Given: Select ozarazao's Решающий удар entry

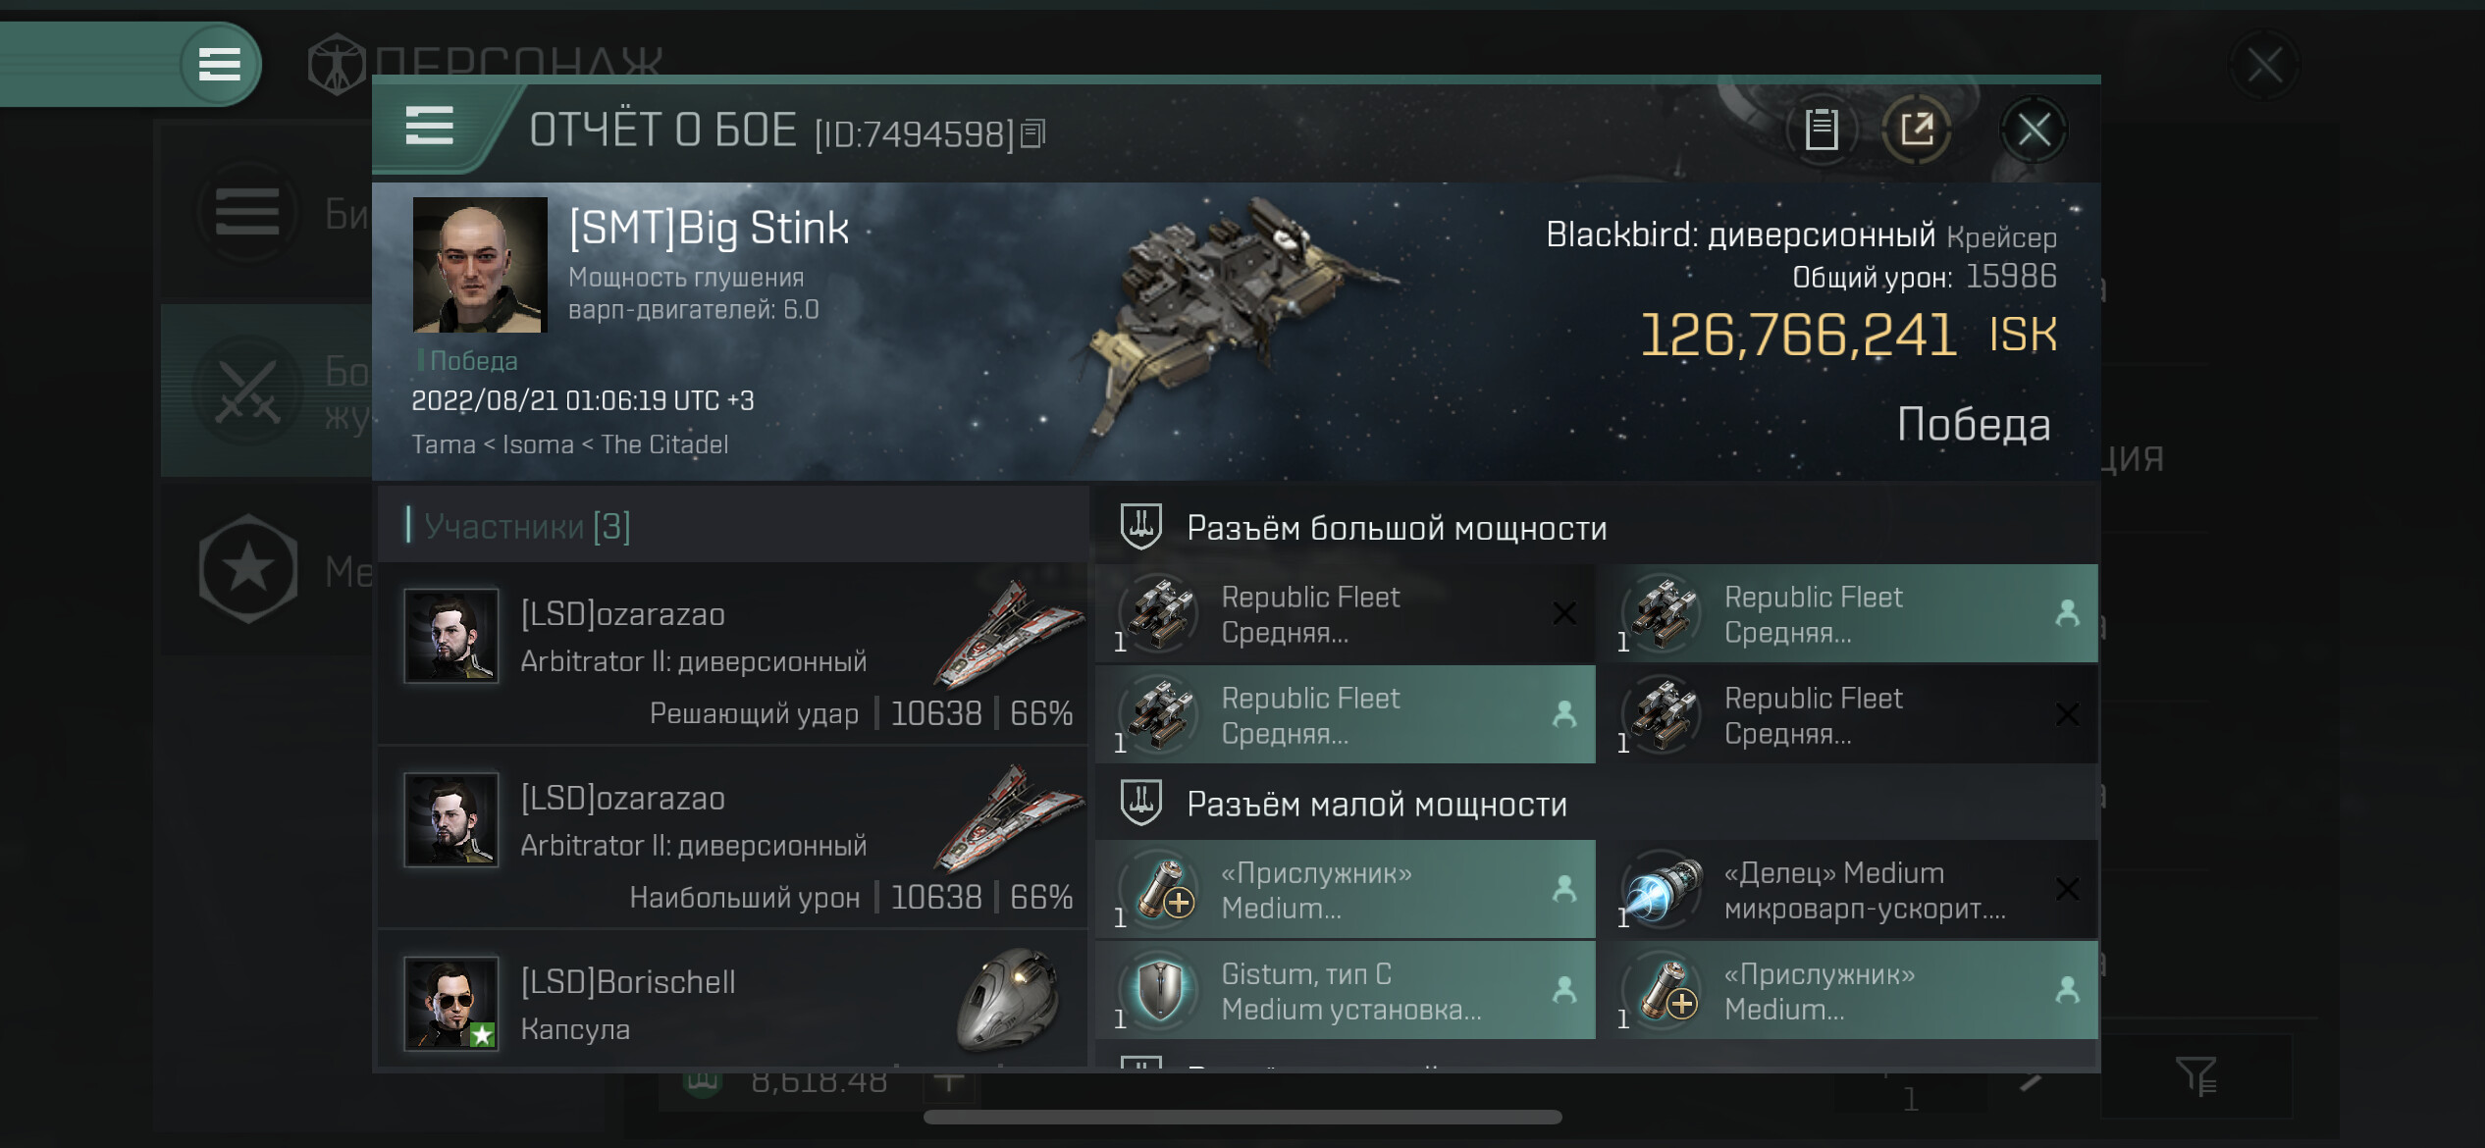Looking at the screenshot, I should click(732, 653).
